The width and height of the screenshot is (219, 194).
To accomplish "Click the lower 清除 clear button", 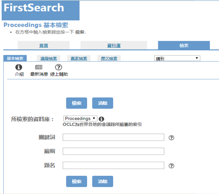I will pyautogui.click(x=103, y=181).
